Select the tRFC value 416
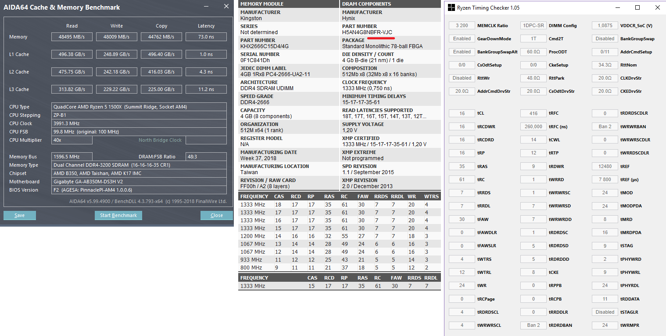Screen dimensions: 666x336 point(534,113)
